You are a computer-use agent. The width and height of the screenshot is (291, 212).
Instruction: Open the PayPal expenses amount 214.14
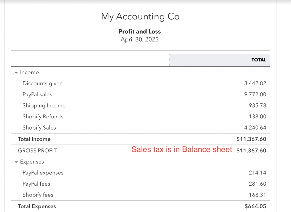[257, 173]
